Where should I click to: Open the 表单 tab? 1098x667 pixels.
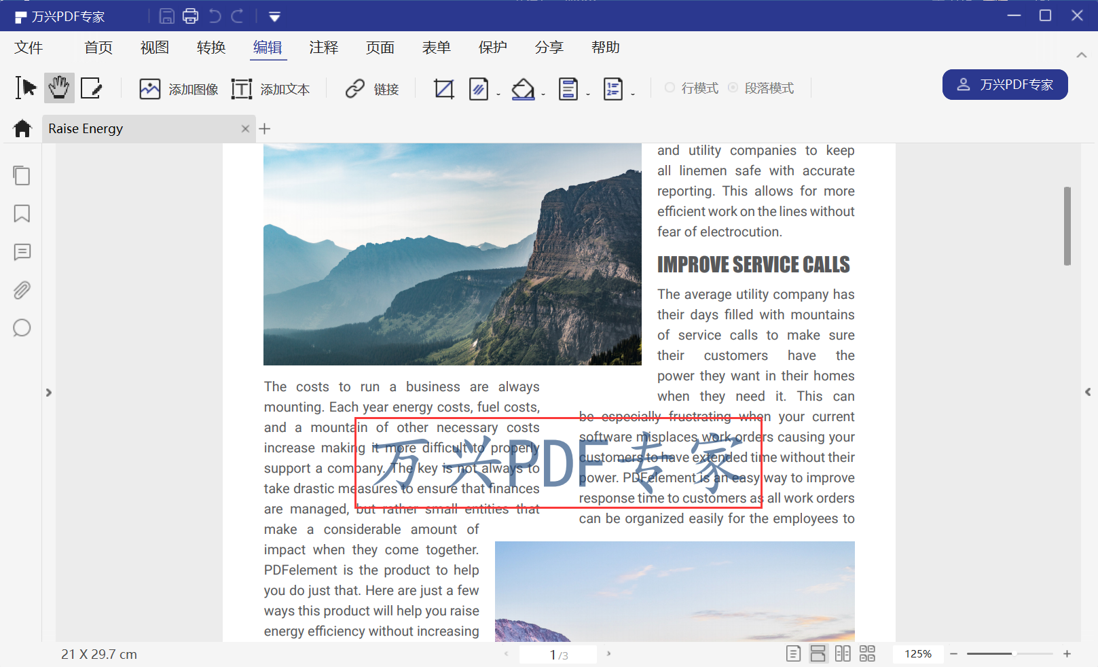pyautogui.click(x=437, y=48)
